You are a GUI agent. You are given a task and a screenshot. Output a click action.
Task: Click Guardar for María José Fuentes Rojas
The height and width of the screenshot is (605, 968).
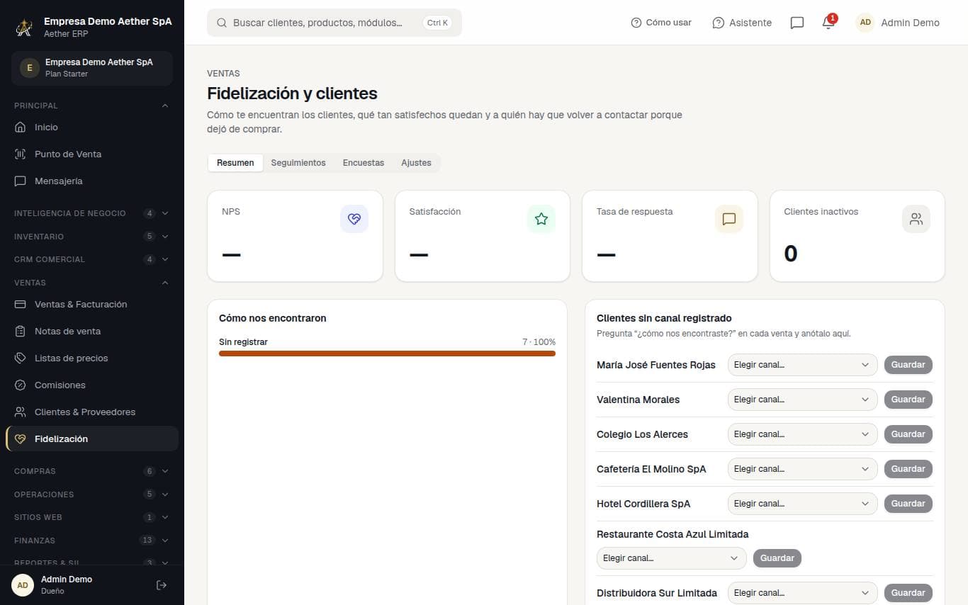point(908,365)
